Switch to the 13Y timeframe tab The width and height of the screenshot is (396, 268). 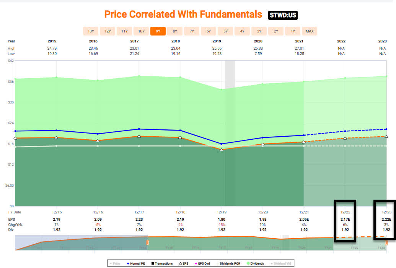point(91,31)
